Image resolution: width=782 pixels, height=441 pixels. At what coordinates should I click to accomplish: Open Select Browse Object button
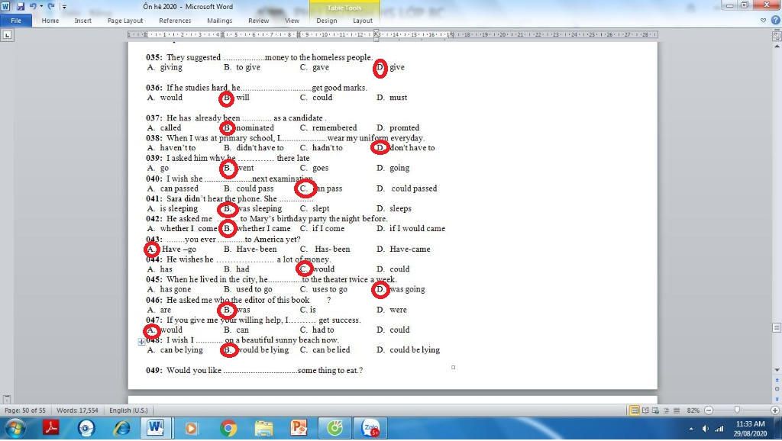(777, 388)
